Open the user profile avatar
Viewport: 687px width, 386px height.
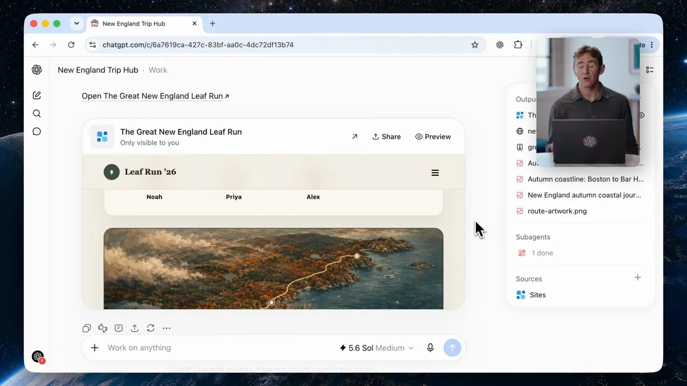pyautogui.click(x=38, y=357)
